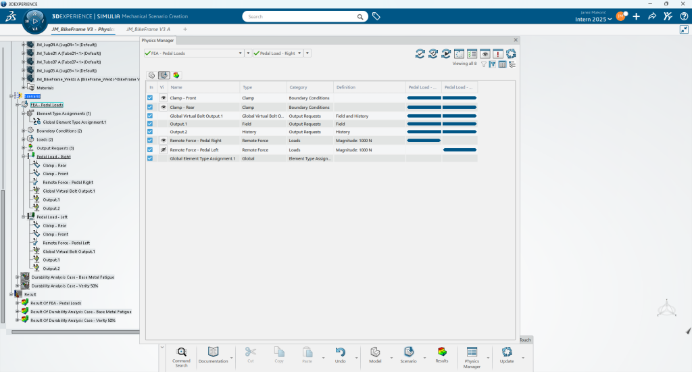
Task: Open Command Search in the bottom toolbar
Action: pyautogui.click(x=181, y=354)
